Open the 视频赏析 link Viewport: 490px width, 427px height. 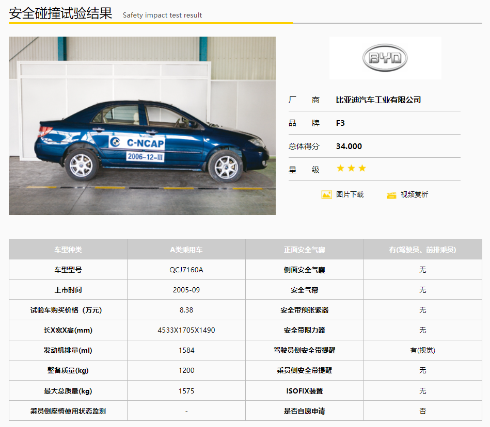point(414,194)
